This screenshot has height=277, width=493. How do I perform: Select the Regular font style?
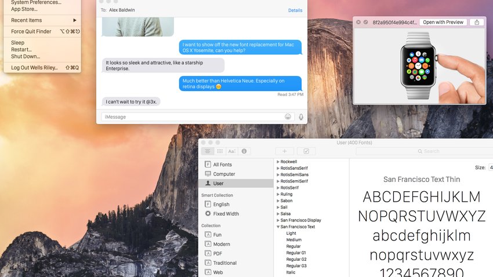coord(293,246)
